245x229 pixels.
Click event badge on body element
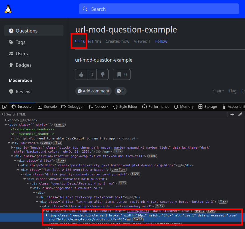point(60,125)
